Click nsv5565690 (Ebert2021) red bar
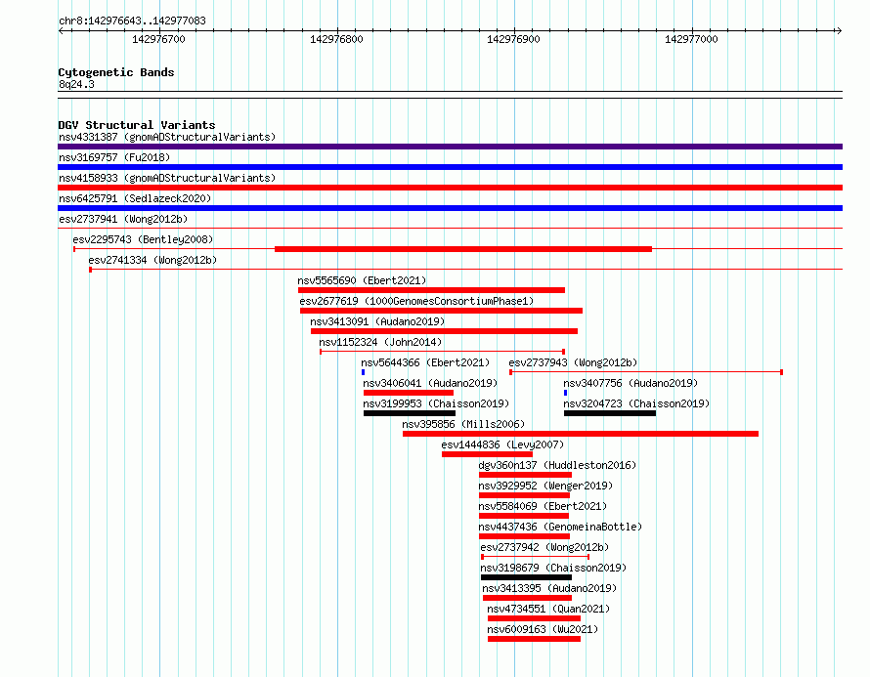This screenshot has height=677, width=870. click(x=431, y=290)
